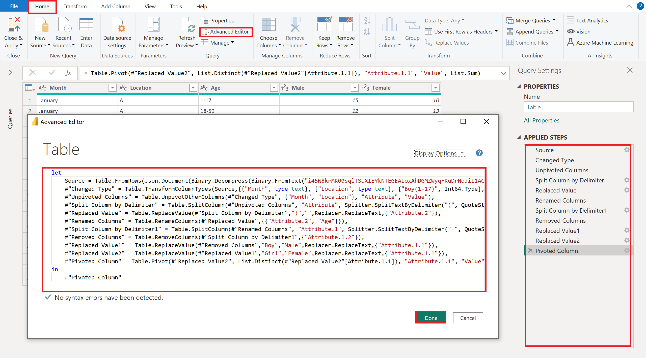The image size is (646, 358).
Task: Open the Manage query dropdown
Action: click(x=218, y=43)
